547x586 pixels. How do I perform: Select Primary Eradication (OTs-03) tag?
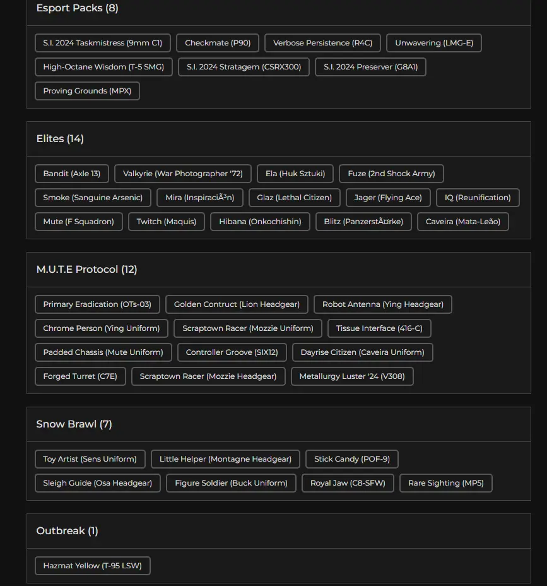(x=97, y=304)
